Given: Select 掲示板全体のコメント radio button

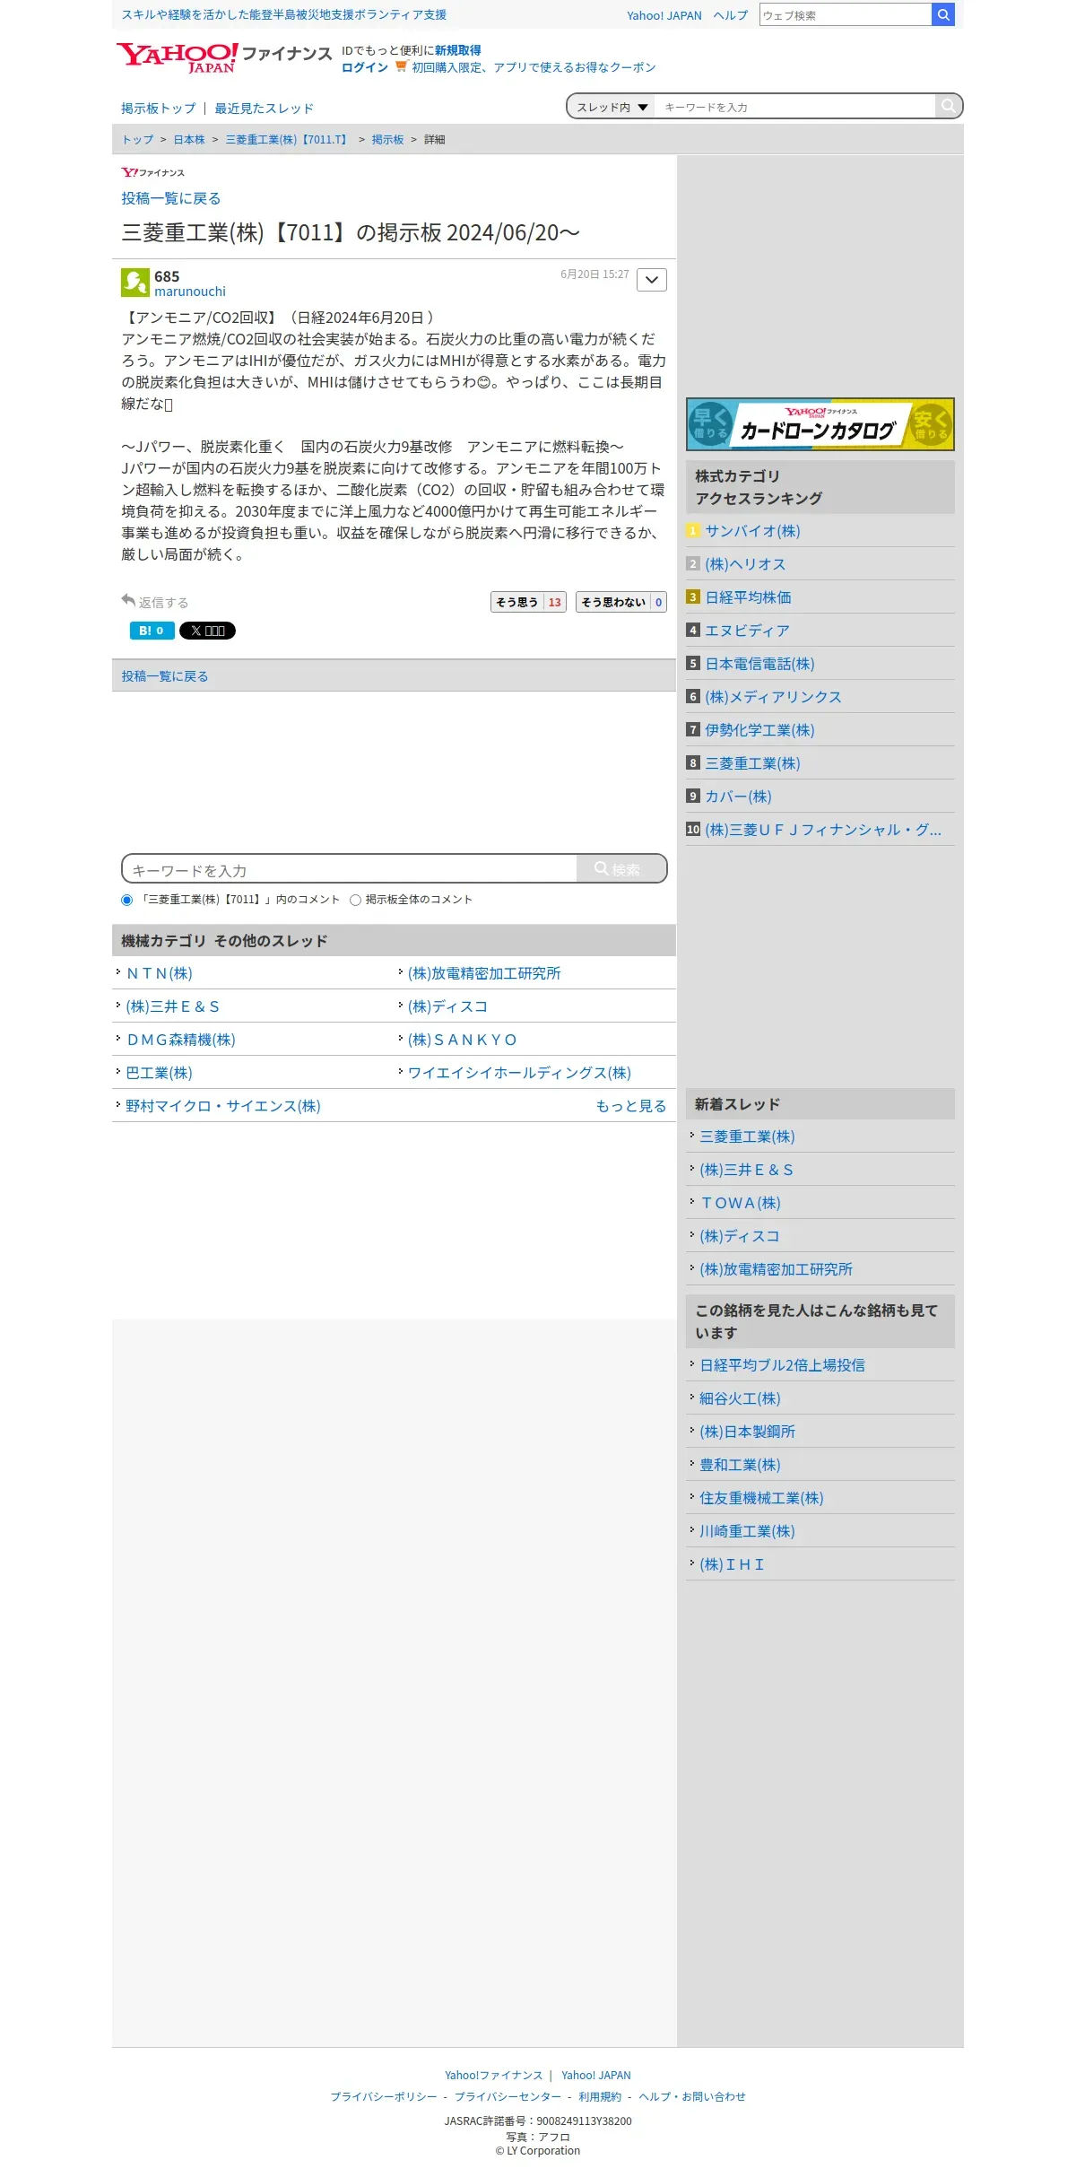Looking at the screenshot, I should point(355,900).
